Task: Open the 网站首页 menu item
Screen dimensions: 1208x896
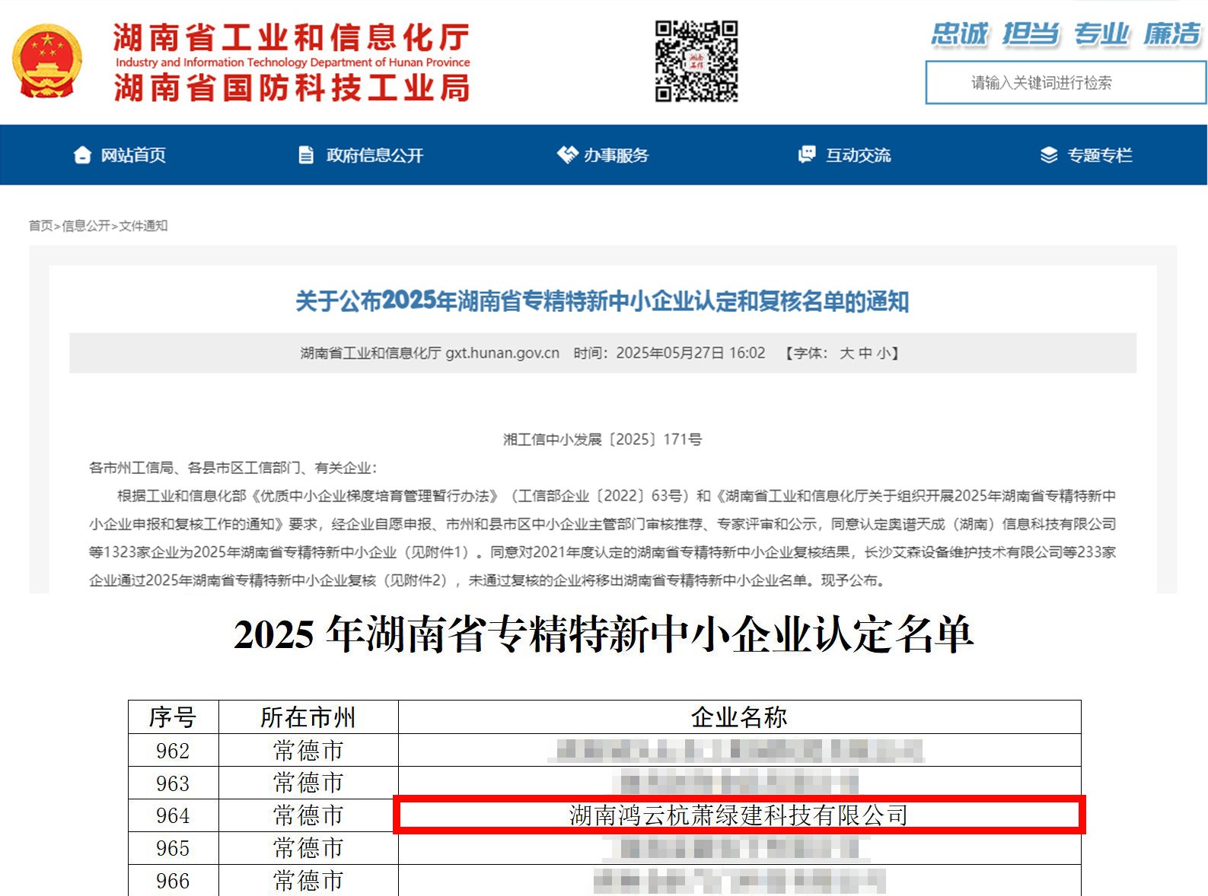Action: (133, 155)
